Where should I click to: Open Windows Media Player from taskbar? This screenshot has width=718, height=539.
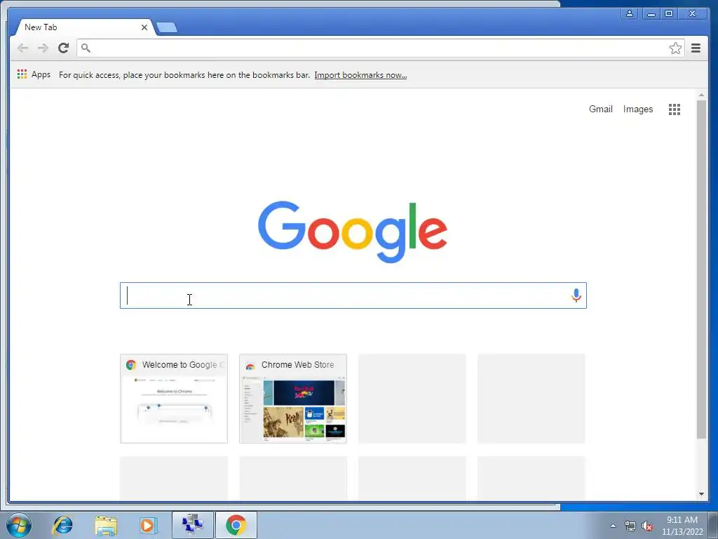click(x=148, y=525)
